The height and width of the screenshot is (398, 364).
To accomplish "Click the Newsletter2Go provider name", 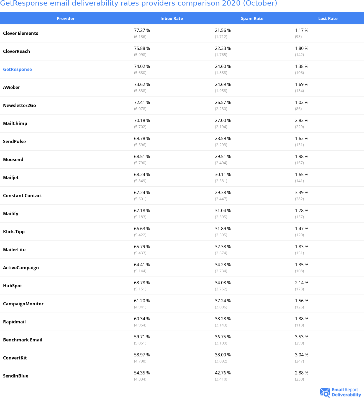I will coord(19,105).
